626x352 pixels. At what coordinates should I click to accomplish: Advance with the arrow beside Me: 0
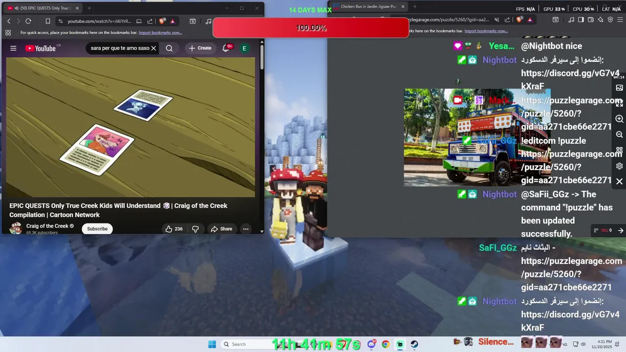coord(621,230)
